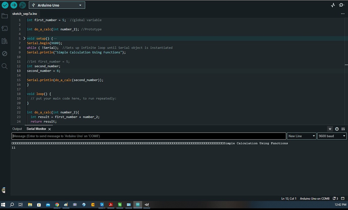Open the 9600 baud rate dropdown

click(332, 136)
